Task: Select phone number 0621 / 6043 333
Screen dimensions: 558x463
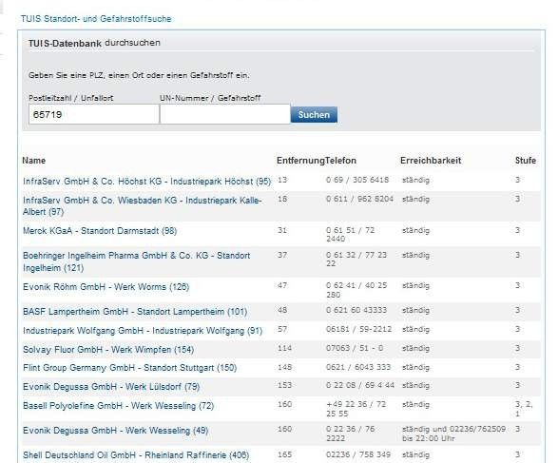Action: tap(358, 367)
